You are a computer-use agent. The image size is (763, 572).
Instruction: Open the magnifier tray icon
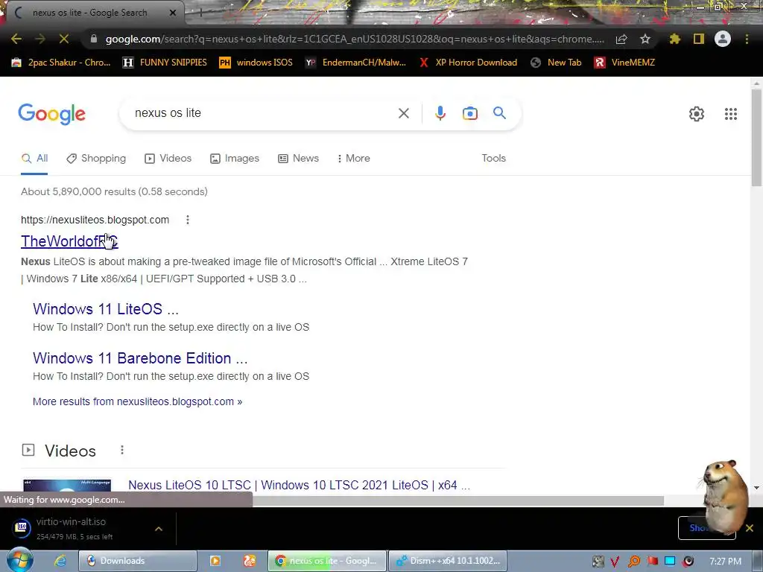(x=633, y=561)
